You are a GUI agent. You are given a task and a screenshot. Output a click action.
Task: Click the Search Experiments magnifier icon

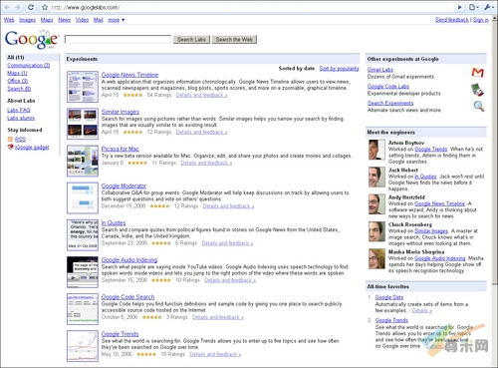click(x=478, y=106)
